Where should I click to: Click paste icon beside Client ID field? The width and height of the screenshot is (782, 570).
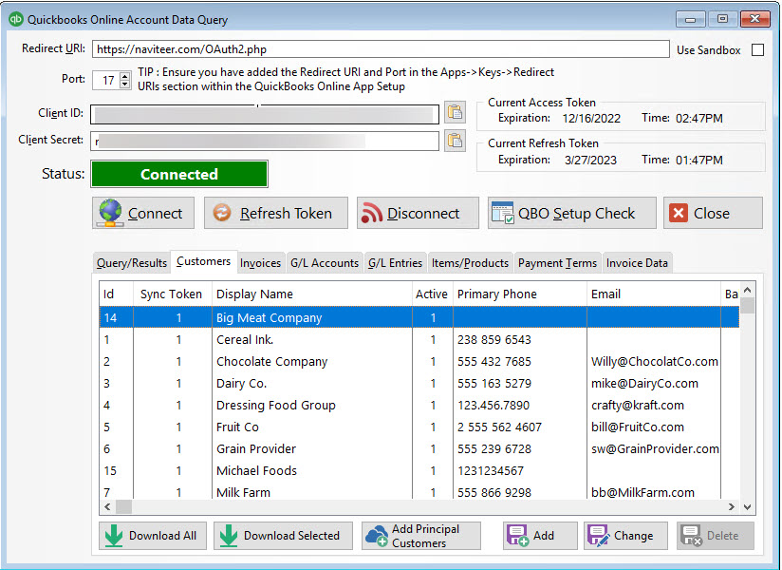tap(455, 112)
